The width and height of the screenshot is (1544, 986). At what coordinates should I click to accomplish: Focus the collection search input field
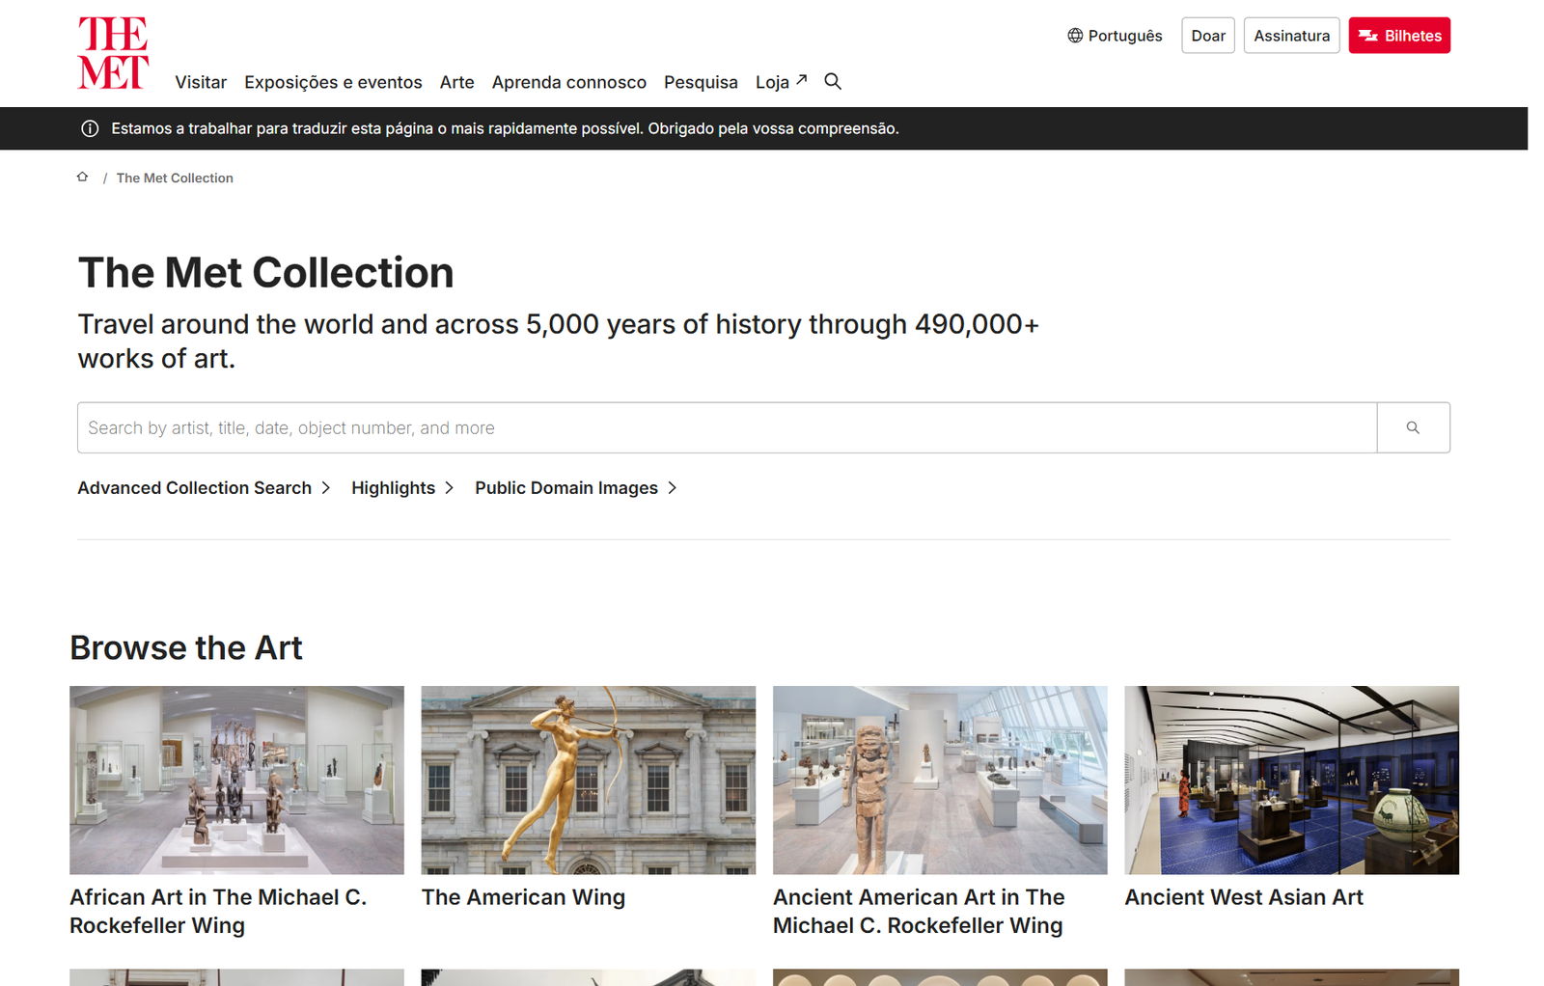pyautogui.click(x=727, y=427)
